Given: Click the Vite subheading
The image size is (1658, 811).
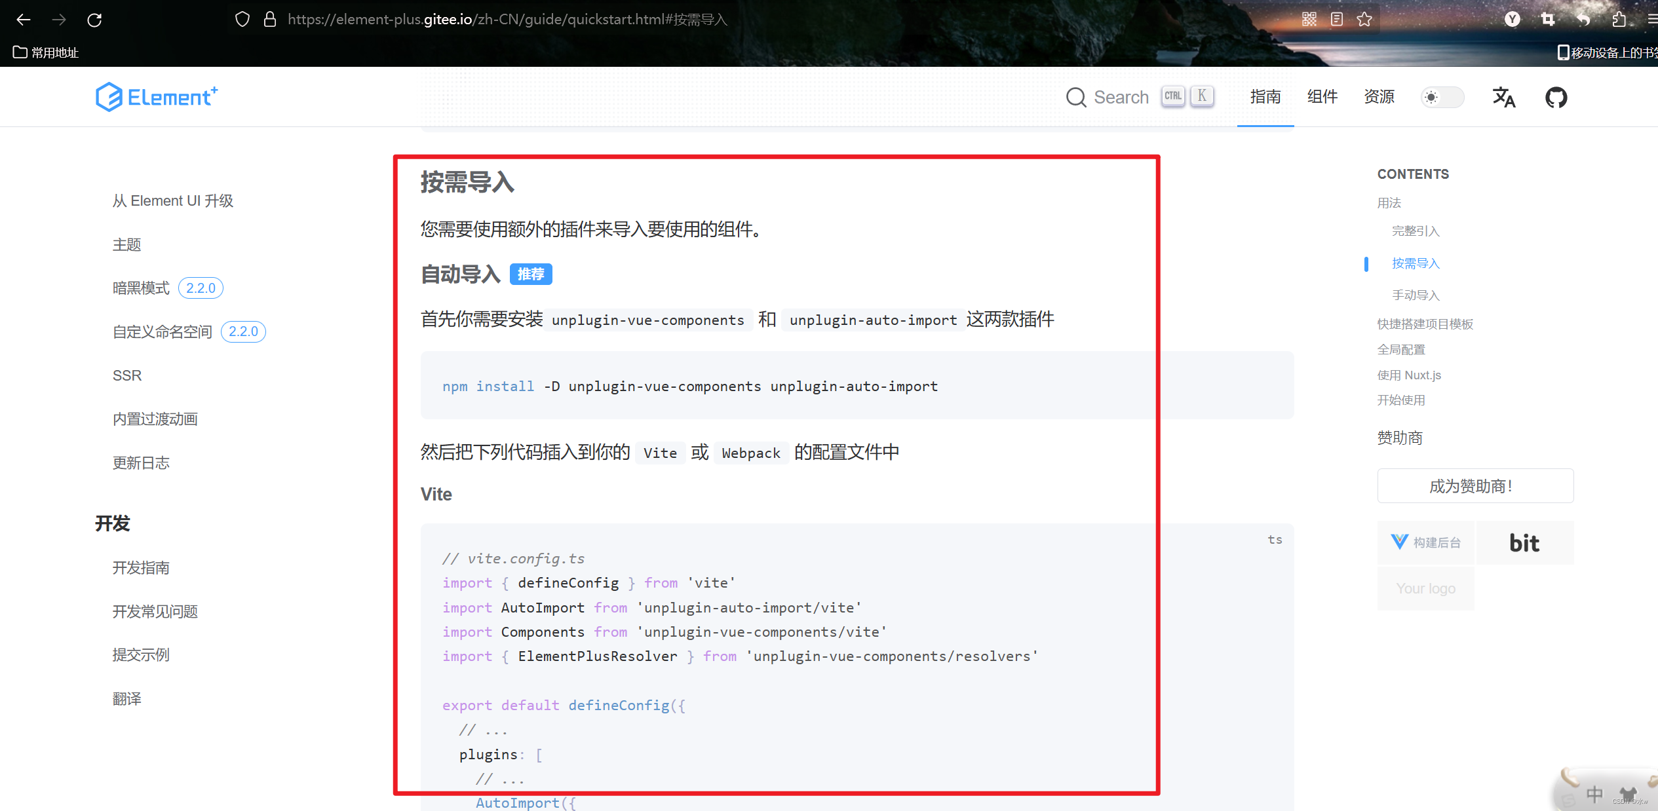Looking at the screenshot, I should click(436, 495).
